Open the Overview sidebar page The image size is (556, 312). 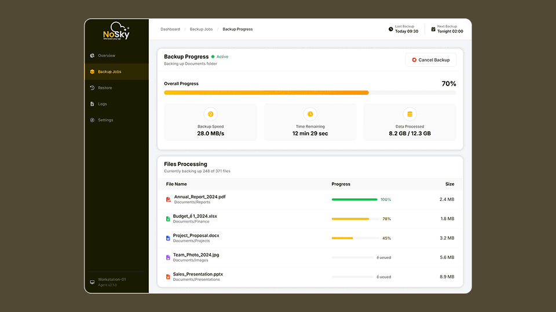point(107,55)
